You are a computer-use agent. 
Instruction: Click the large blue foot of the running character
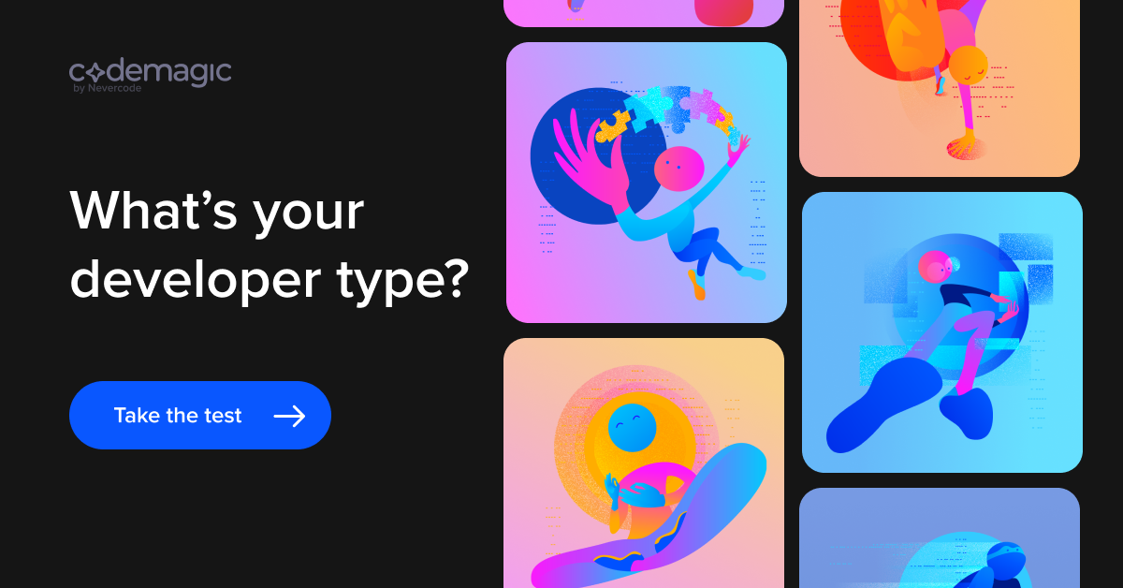coord(881,404)
